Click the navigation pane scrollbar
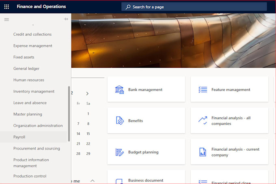The width and height of the screenshot is (276, 184). [69, 114]
